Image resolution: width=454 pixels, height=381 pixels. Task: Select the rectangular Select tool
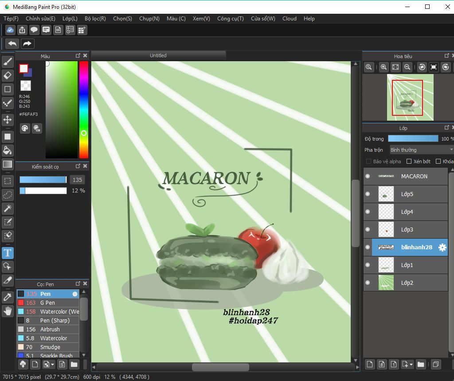coord(8,181)
